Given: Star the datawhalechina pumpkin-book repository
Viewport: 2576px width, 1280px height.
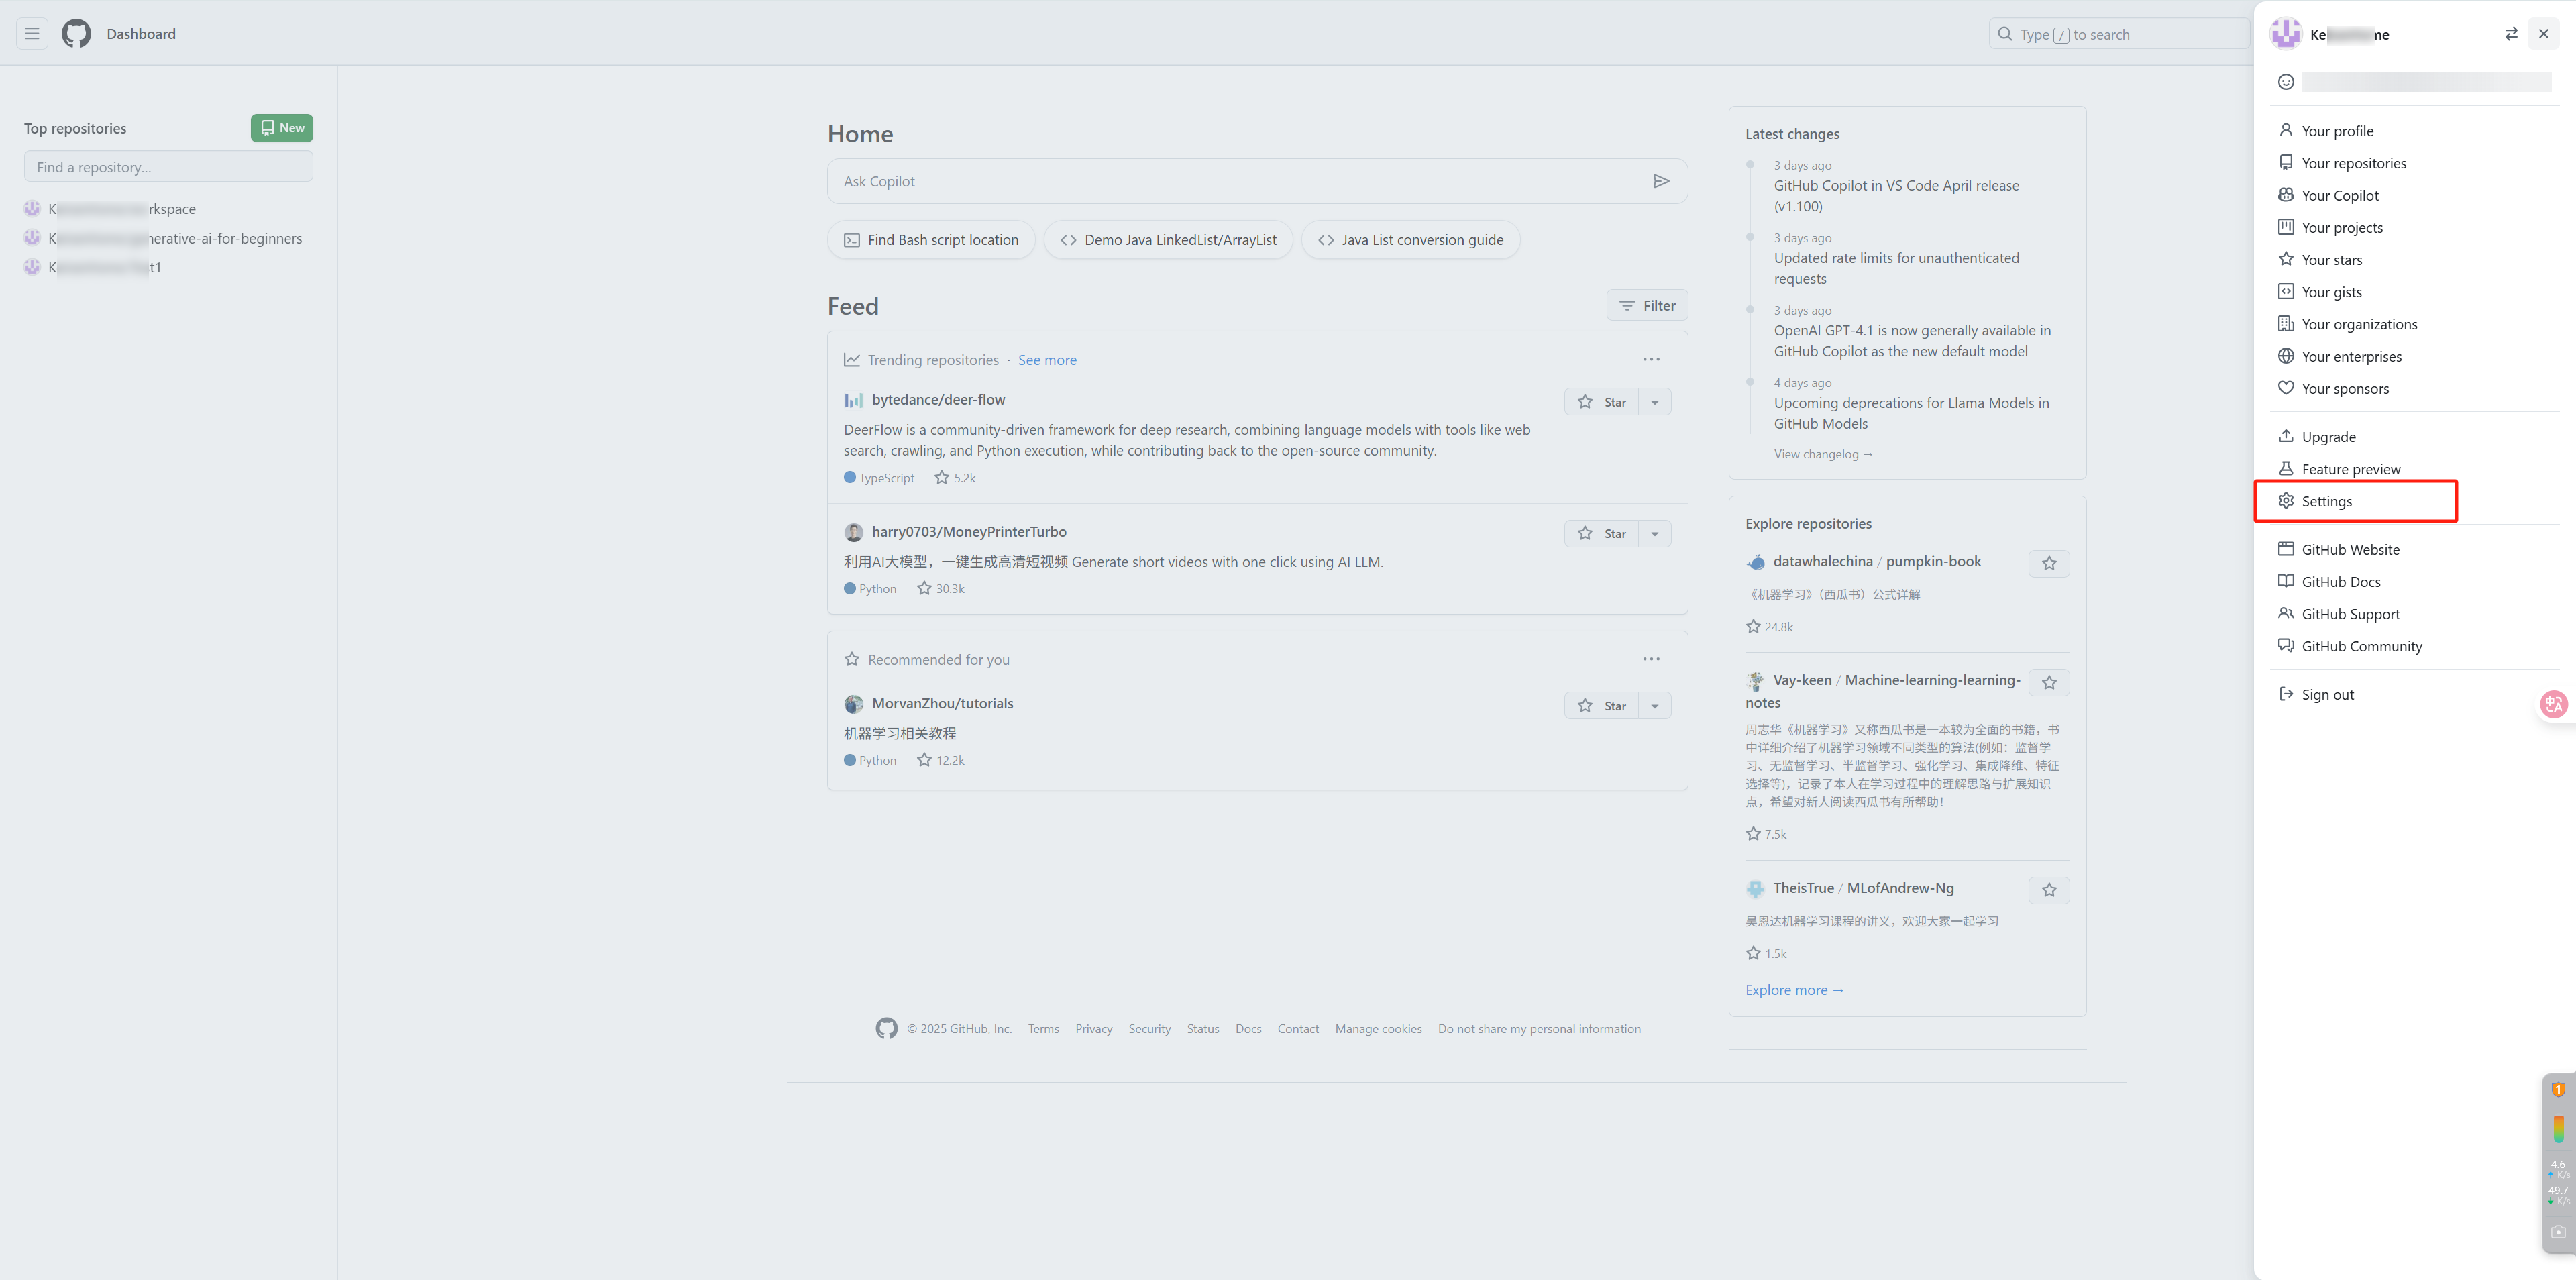Looking at the screenshot, I should pyautogui.click(x=2048, y=564).
